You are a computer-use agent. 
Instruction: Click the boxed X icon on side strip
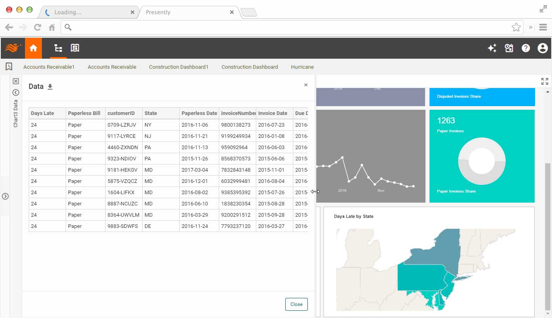tap(16, 81)
